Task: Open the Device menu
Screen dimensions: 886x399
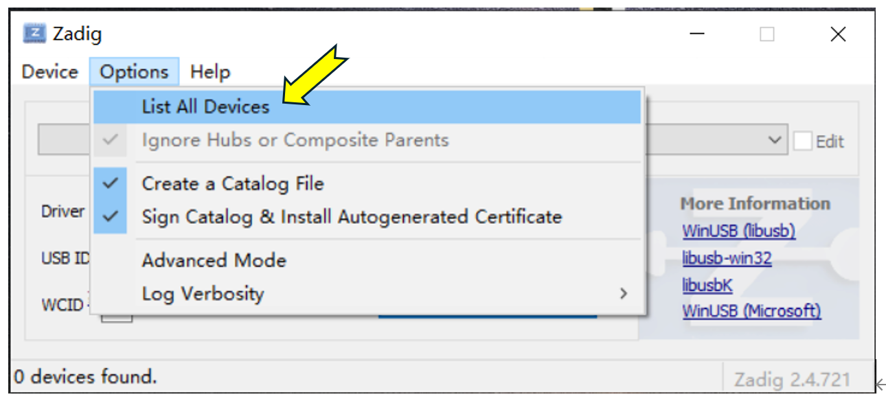Action: tap(49, 72)
